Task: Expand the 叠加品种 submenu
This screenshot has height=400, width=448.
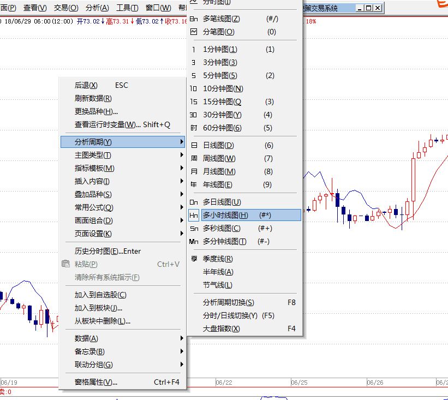Action: click(181, 194)
